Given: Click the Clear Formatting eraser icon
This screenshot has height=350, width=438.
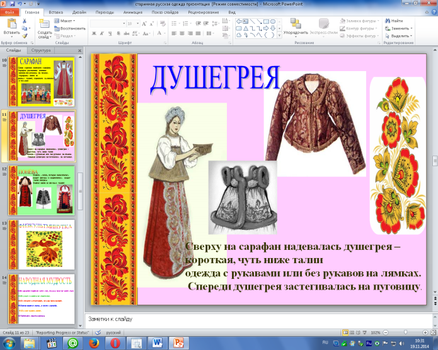Looking at the screenshot, I should tap(163, 24).
